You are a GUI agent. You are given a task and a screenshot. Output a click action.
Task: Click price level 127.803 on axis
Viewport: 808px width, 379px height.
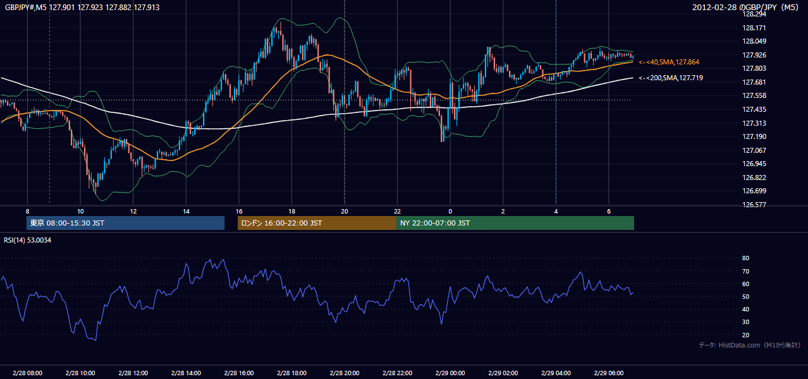click(754, 68)
